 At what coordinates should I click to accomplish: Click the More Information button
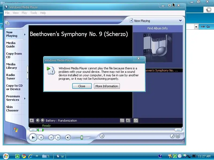click(x=107, y=86)
